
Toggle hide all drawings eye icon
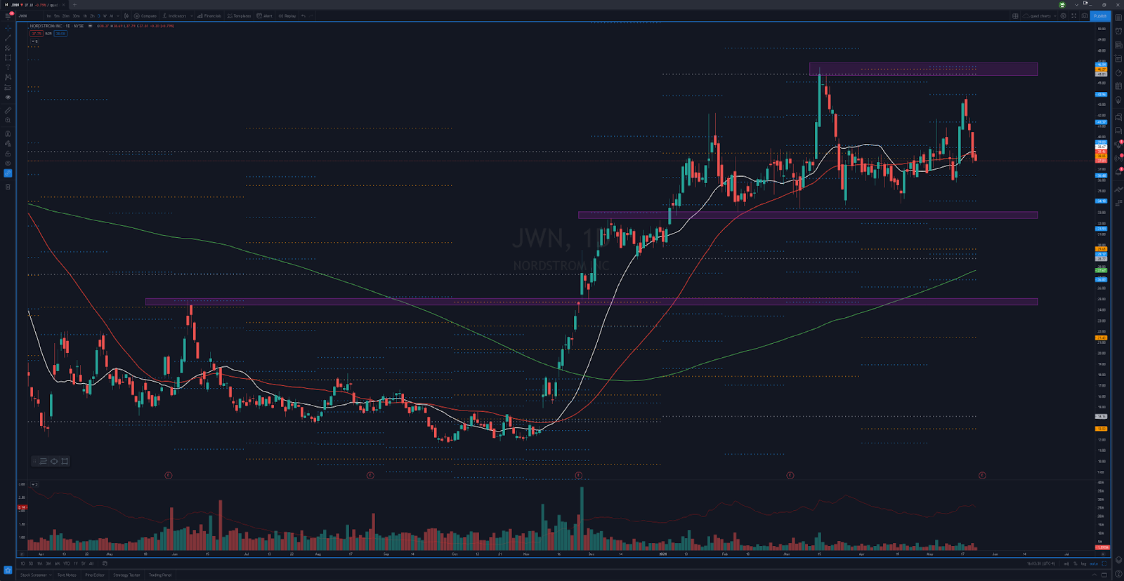click(8, 163)
